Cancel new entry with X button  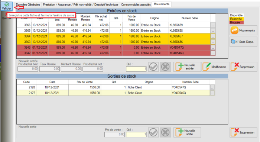click(x=165, y=67)
